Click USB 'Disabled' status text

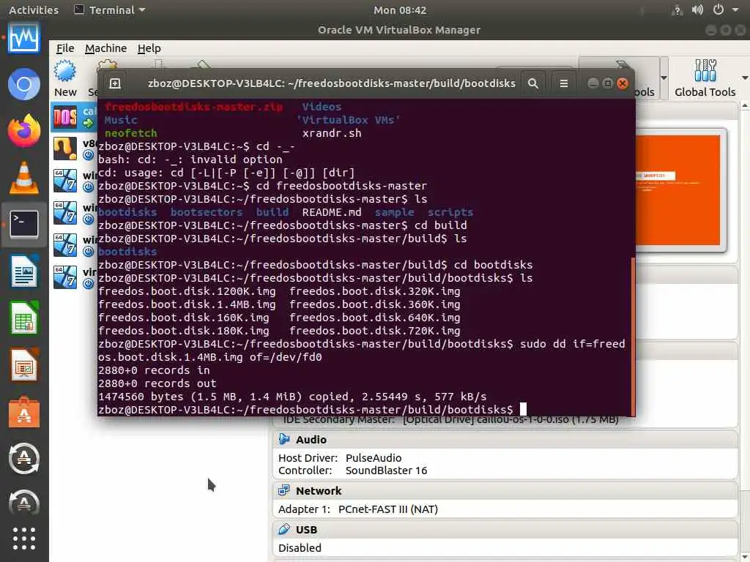(300, 547)
